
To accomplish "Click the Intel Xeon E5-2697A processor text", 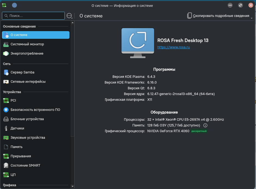I will [x=185, y=120].
